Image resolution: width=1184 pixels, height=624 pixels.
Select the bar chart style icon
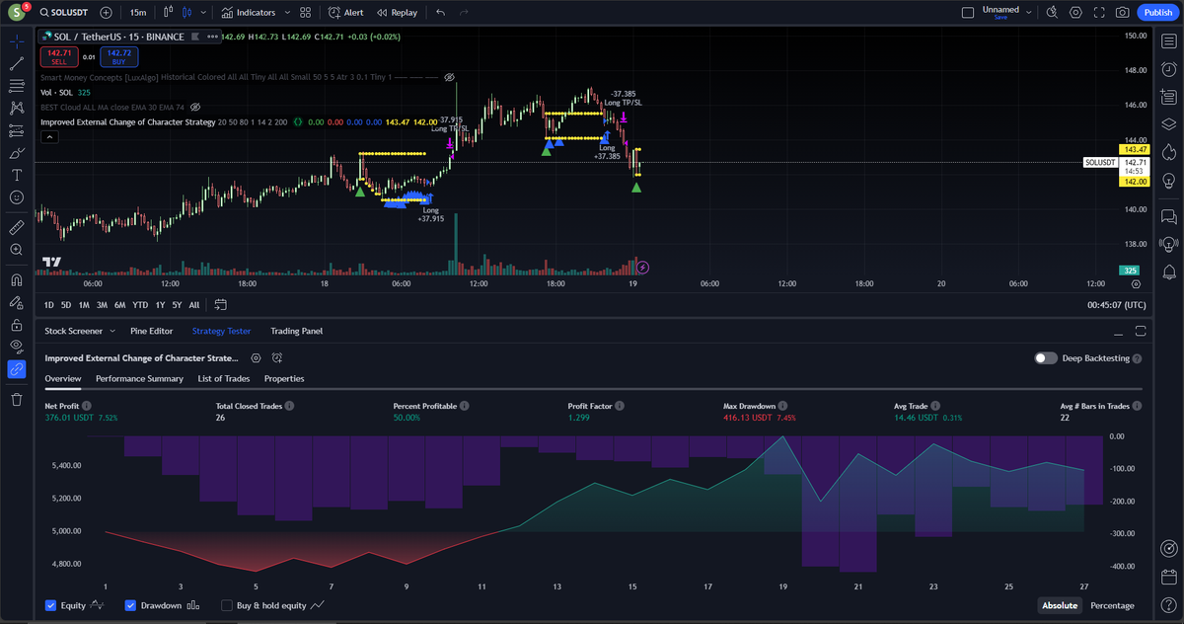(168, 13)
